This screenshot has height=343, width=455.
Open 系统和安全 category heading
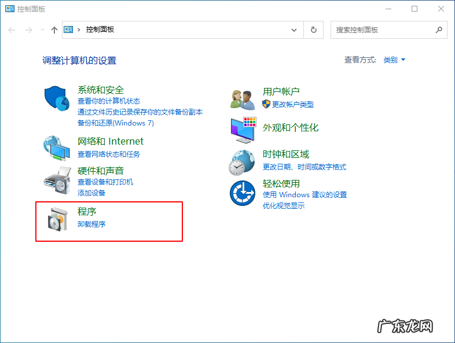tap(101, 90)
